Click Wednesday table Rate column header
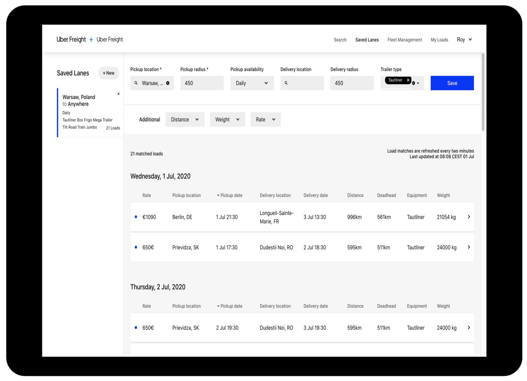Viewport: 527px width, 381px height. [146, 195]
